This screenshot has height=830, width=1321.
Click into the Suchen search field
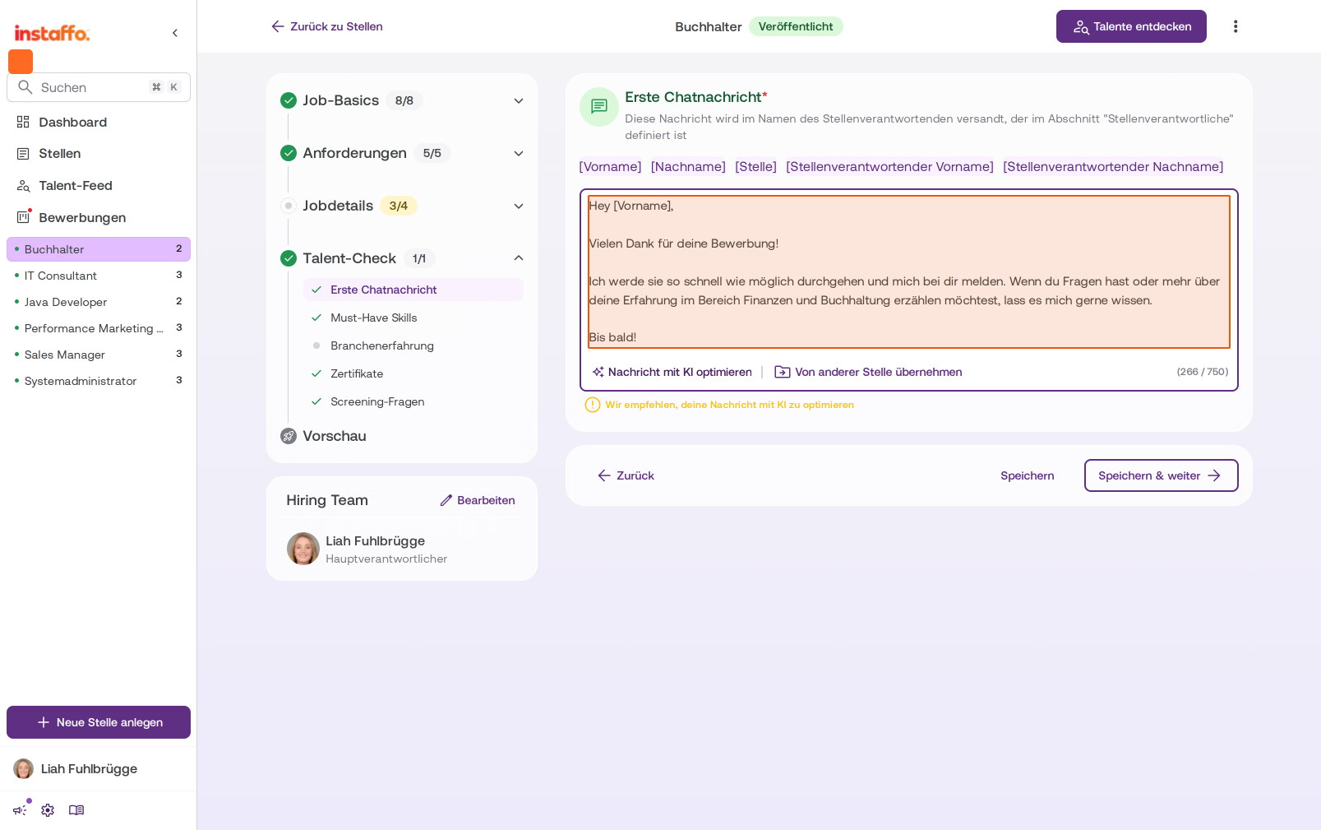pyautogui.click(x=99, y=87)
